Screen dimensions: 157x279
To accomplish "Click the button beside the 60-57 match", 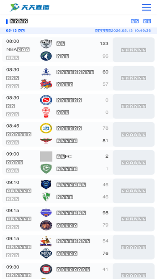I will tap(134, 78).
